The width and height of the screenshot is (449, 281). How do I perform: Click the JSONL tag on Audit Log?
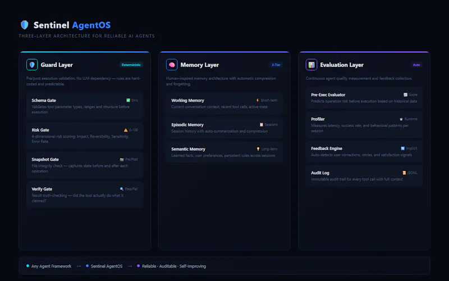tap(413, 173)
